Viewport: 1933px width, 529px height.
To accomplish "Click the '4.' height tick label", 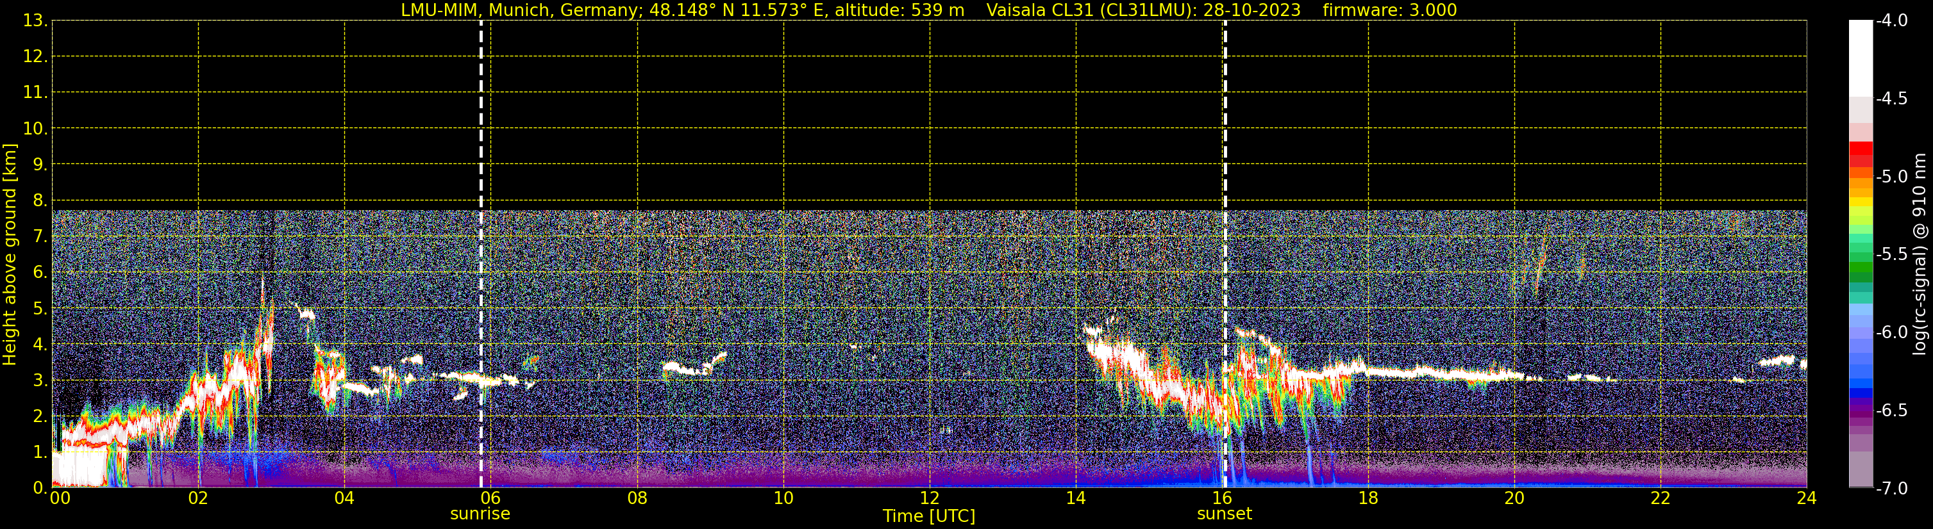I will pyautogui.click(x=40, y=345).
